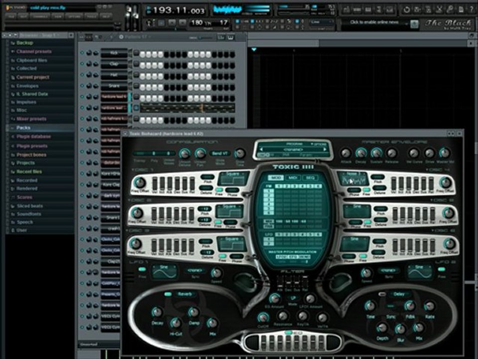Open OSC 2 Square waveform selector
The height and width of the screenshot is (359, 478).
pyautogui.click(x=229, y=211)
